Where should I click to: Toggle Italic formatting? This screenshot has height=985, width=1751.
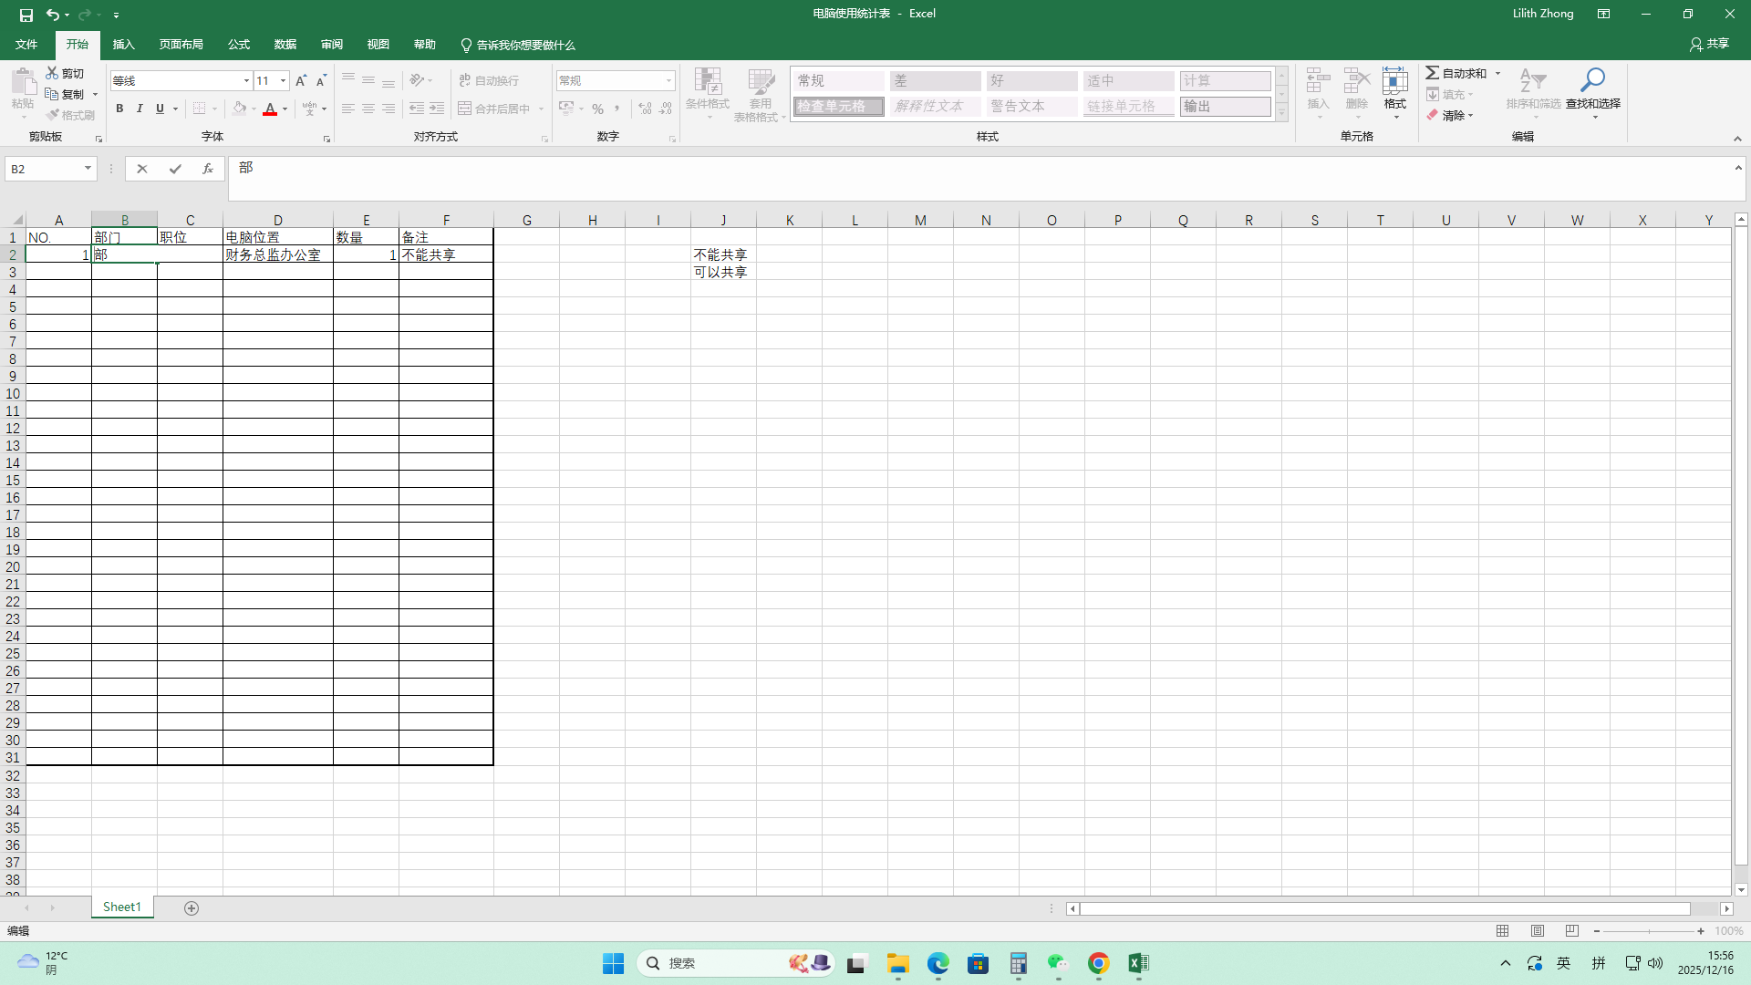[x=140, y=109]
